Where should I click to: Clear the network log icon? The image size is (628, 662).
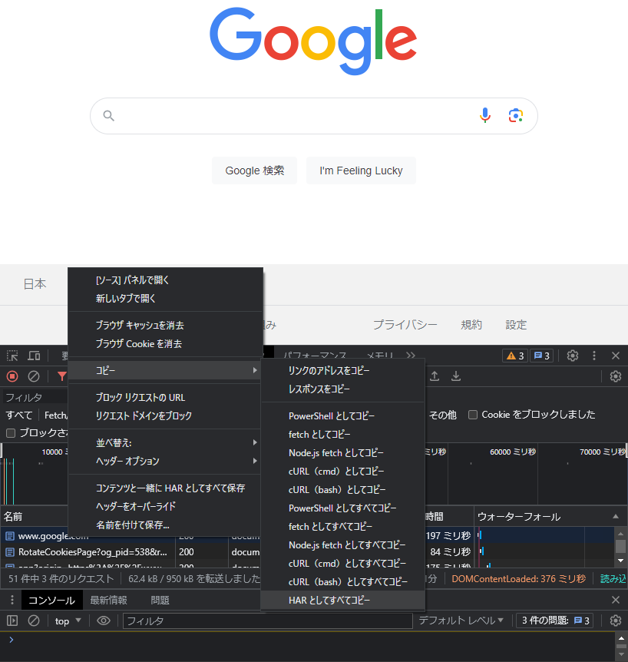34,376
